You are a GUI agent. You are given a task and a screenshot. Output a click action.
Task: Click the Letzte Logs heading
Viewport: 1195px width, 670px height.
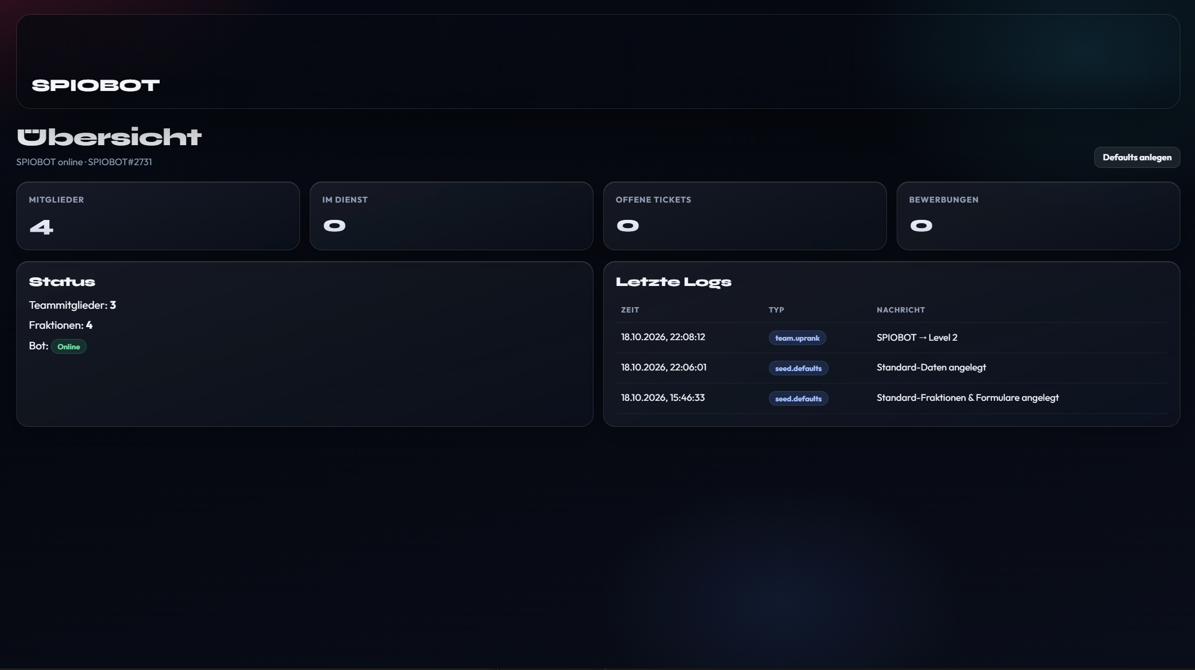pyautogui.click(x=673, y=282)
